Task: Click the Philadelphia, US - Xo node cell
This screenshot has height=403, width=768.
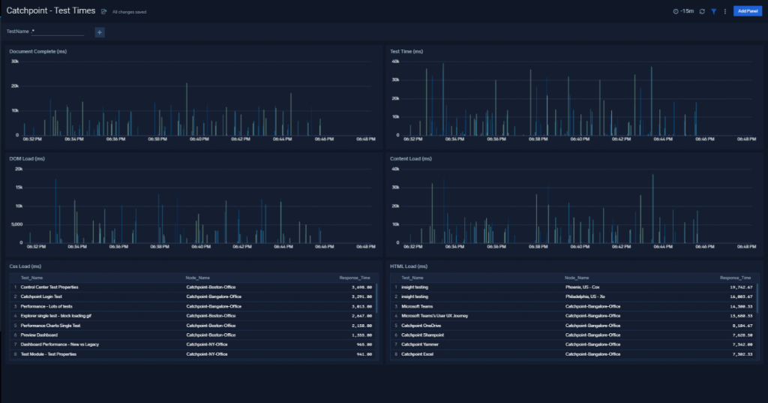Action: point(585,296)
